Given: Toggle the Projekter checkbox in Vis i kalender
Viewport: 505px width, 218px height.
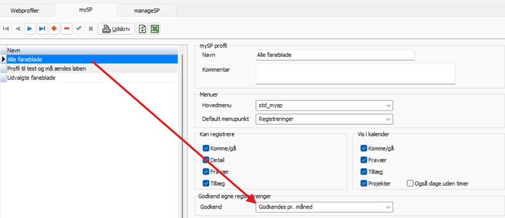Looking at the screenshot, I should pyautogui.click(x=364, y=183).
